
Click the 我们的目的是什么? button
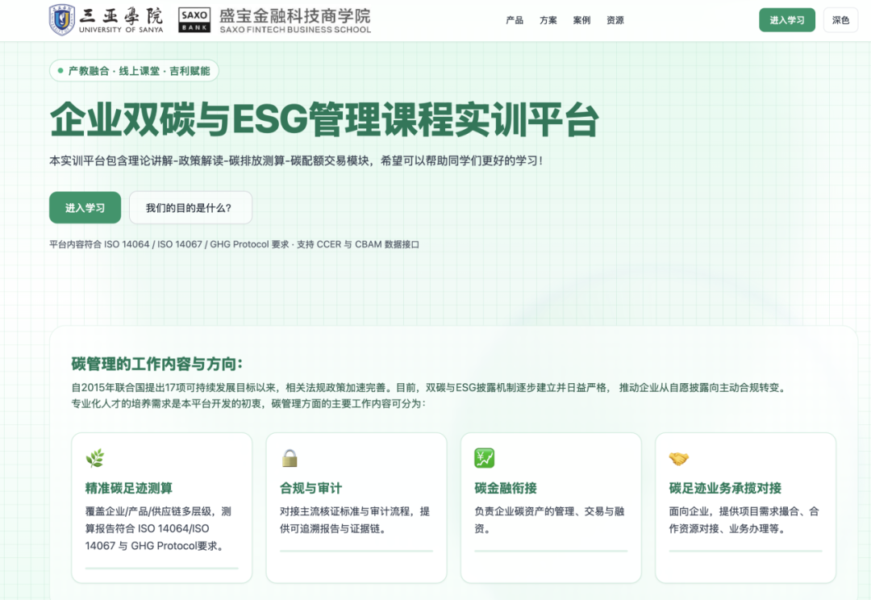pyautogui.click(x=190, y=207)
